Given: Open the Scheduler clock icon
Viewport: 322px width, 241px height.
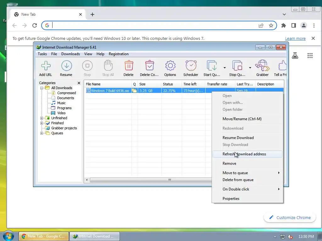Looking at the screenshot, I should [191, 66].
